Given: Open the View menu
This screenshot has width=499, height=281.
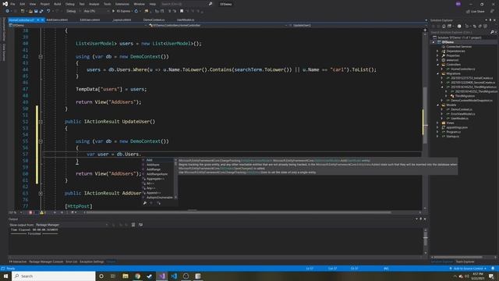Looking at the screenshot, I should coord(33,4).
